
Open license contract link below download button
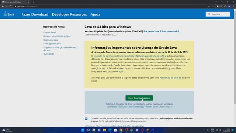[x=139, y=107]
